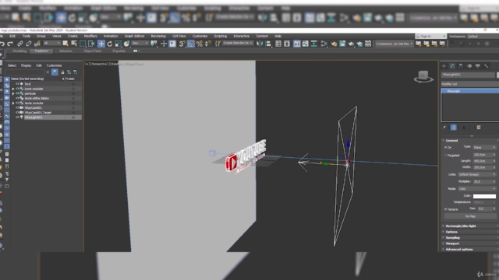Click the Mirror tool icon
Screen dimensions: 499x280
coord(260,44)
